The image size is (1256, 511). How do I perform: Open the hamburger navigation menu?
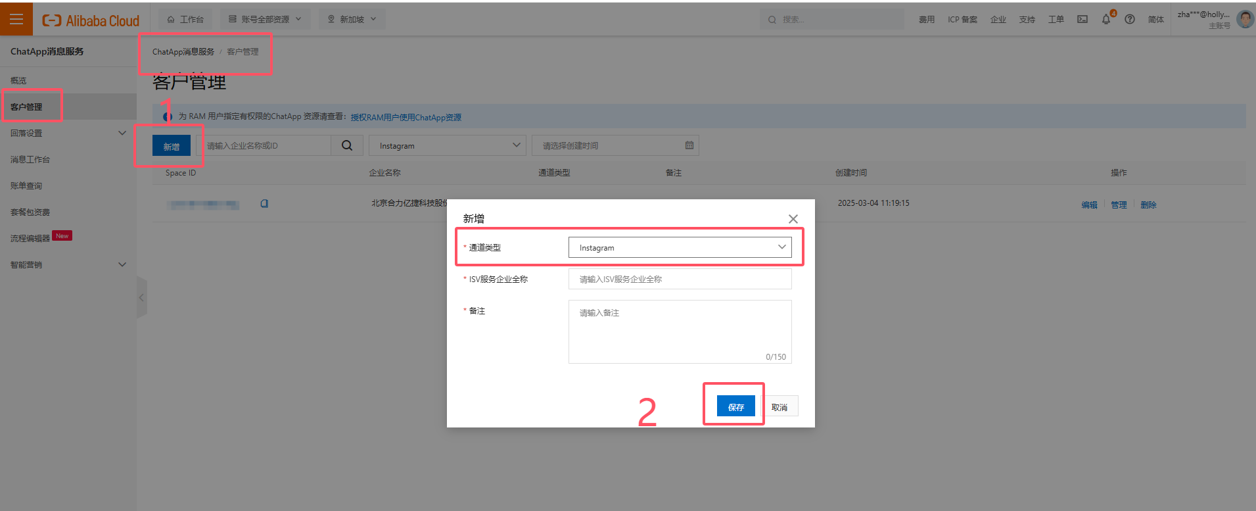(16, 19)
